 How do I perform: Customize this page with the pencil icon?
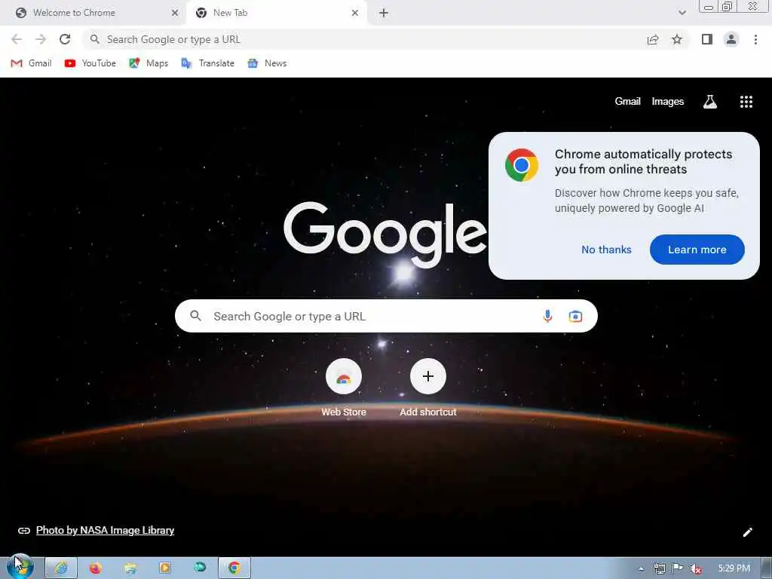(747, 532)
